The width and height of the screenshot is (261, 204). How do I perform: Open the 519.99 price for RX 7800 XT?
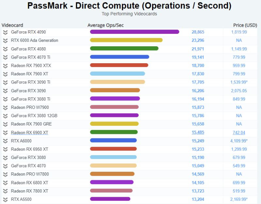[239, 191]
